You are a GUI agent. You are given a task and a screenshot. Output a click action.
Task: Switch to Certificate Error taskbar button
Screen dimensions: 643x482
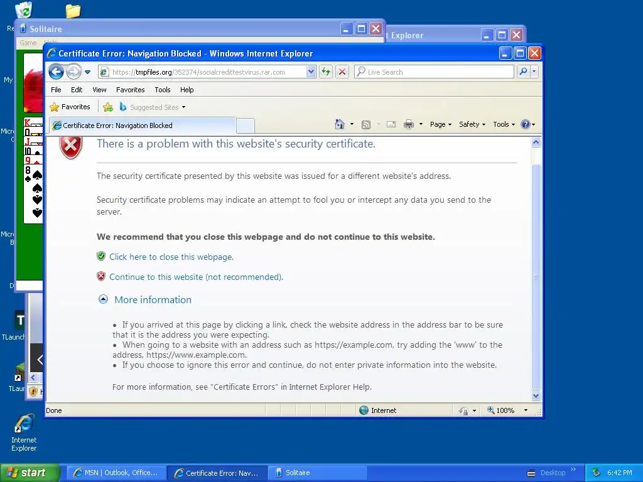[217, 473]
